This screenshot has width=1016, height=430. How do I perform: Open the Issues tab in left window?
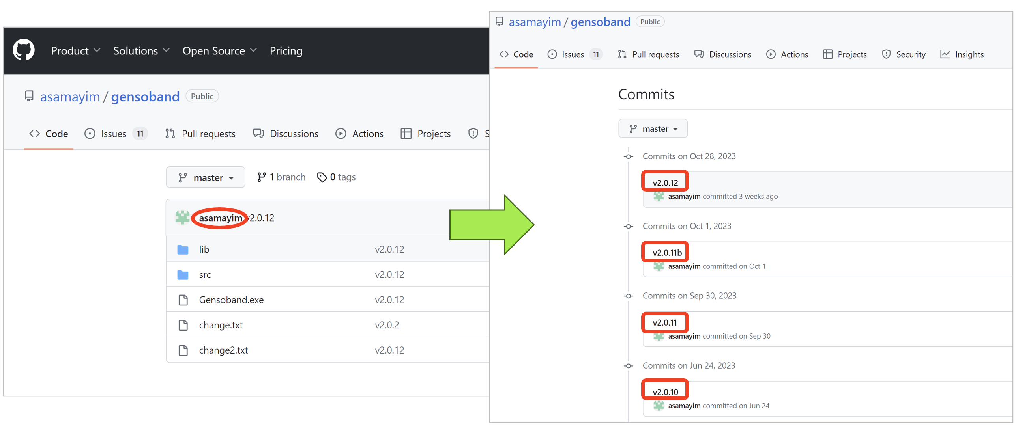(116, 134)
